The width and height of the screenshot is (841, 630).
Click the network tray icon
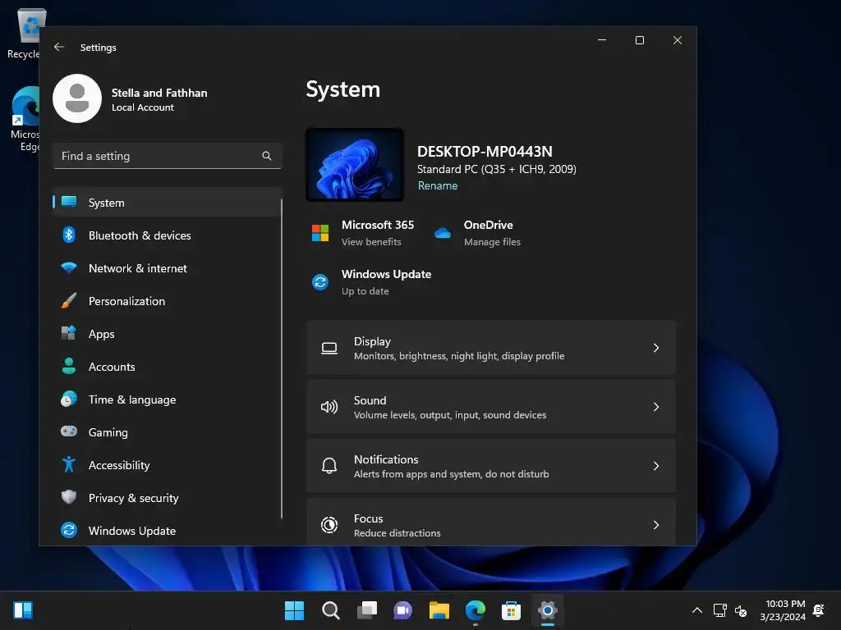pos(719,610)
